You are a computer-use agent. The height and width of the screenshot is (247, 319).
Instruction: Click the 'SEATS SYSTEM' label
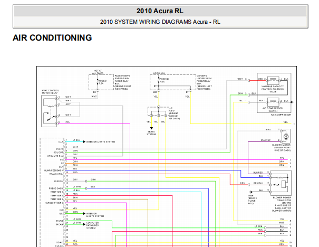151,133
